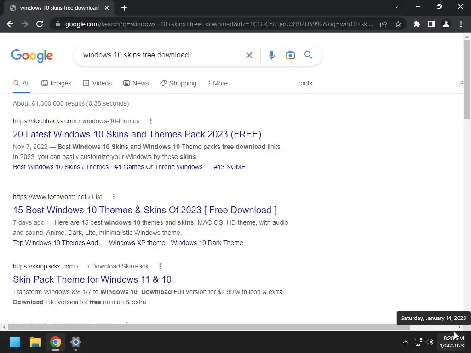
Task: Switch to the Shopping tab
Action: [178, 83]
